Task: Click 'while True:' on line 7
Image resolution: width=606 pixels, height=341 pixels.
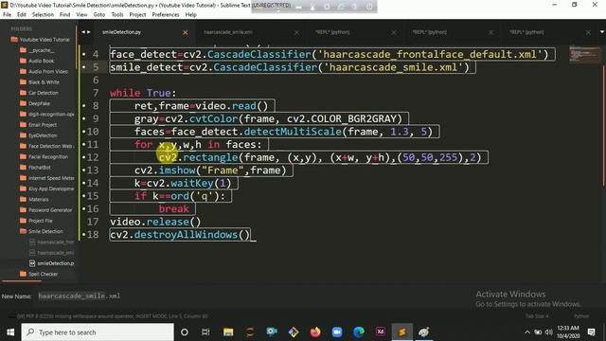Action: [143, 93]
